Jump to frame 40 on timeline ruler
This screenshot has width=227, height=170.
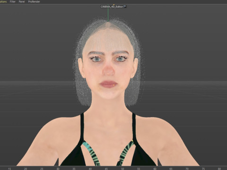point(90,169)
